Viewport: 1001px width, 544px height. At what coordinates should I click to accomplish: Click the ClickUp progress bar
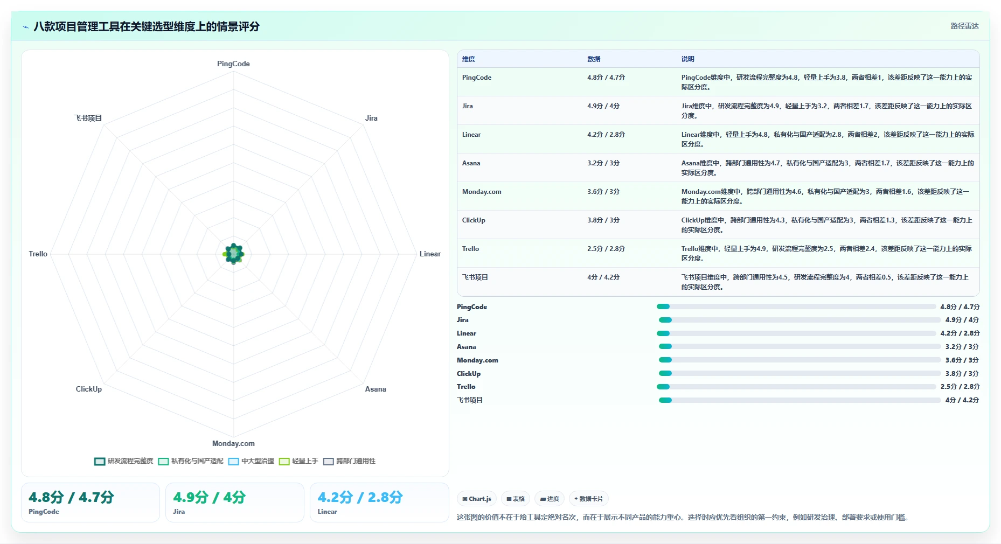pos(800,373)
